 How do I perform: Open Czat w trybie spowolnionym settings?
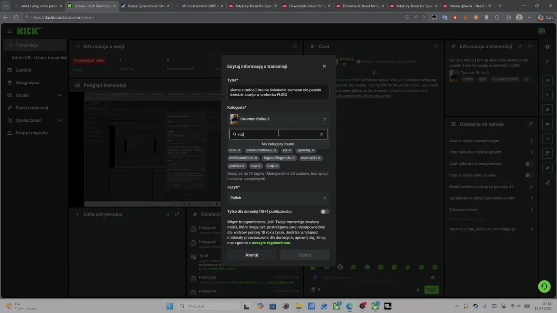491,141
